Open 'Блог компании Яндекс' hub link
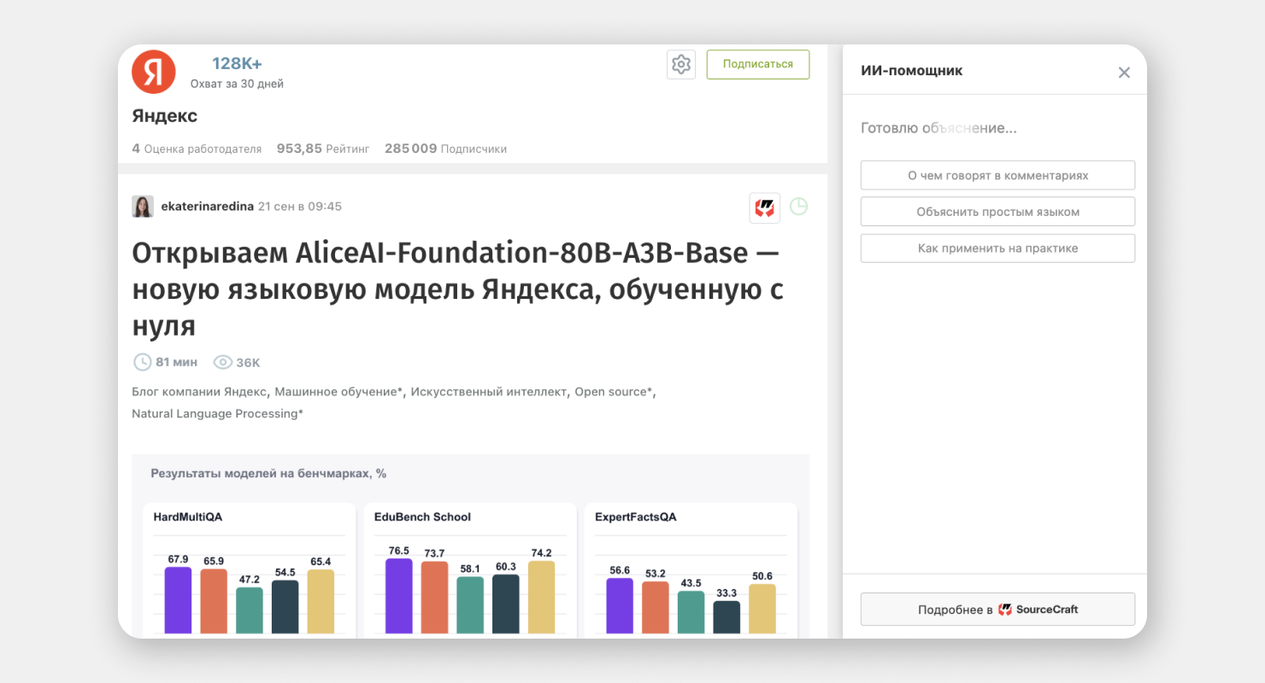Viewport: 1265px width, 683px height. pos(201,392)
